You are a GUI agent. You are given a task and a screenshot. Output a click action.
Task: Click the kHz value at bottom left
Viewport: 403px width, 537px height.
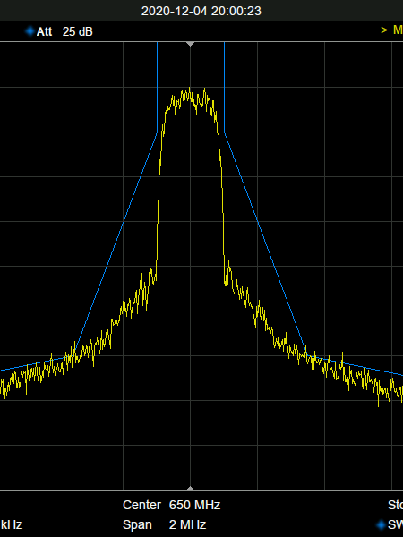coord(12,524)
